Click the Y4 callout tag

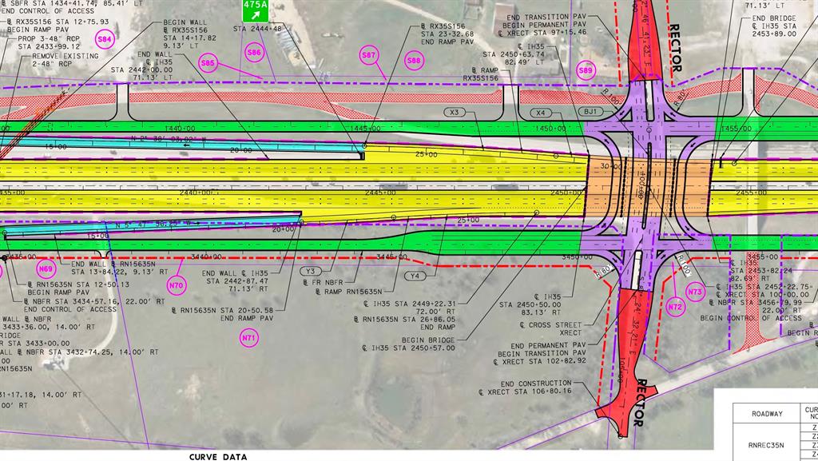[x=414, y=276]
